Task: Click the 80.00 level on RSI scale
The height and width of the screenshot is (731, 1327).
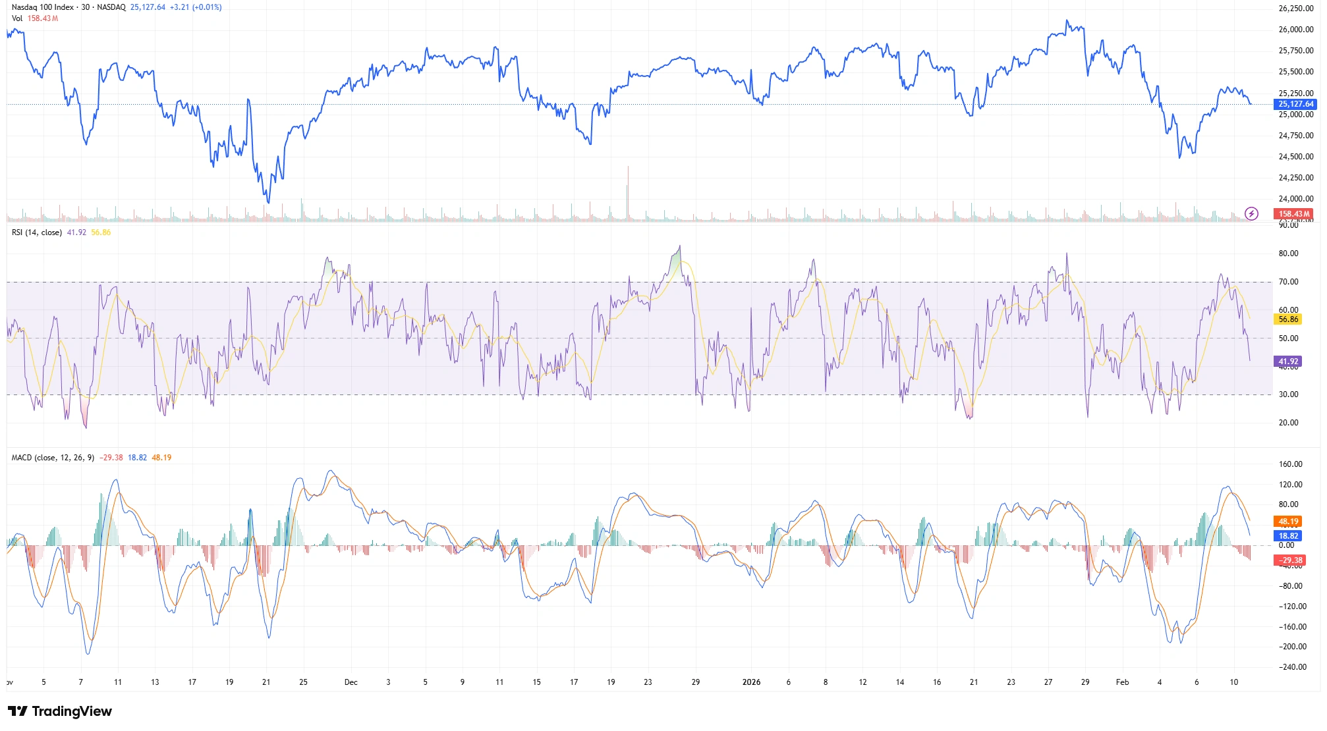Action: click(1288, 254)
